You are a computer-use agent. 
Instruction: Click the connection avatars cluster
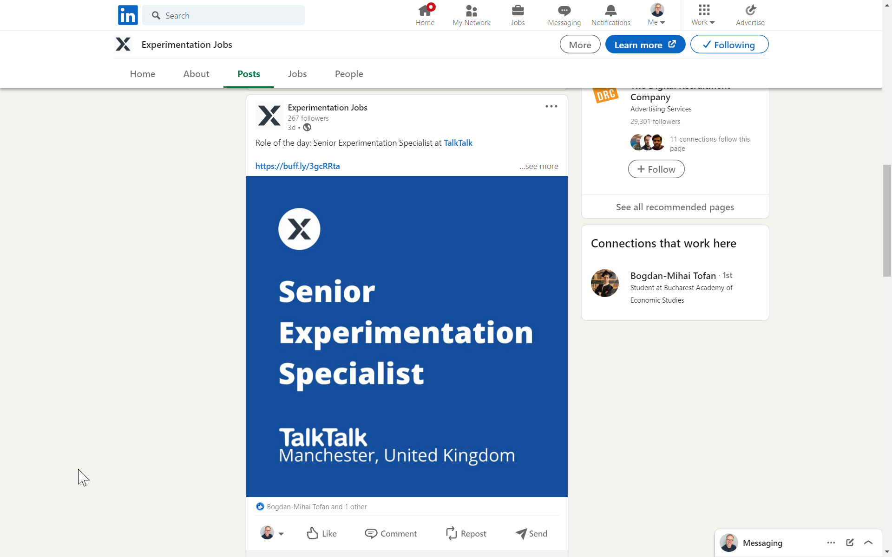(x=648, y=142)
